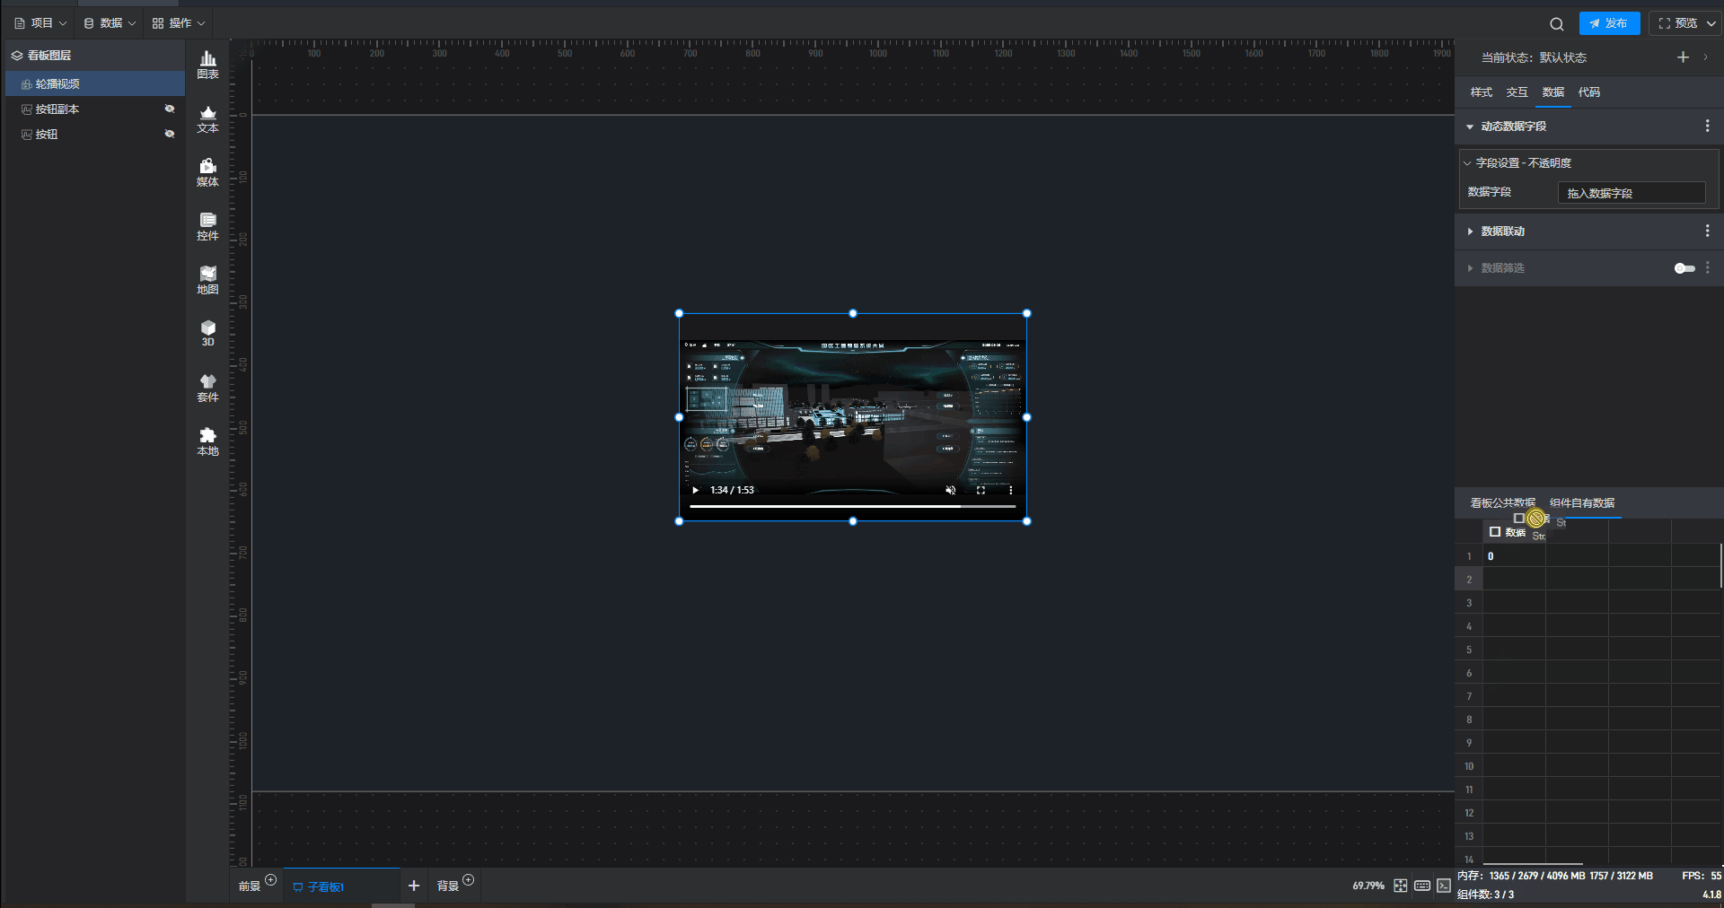Open the 图表 (chart) component panel
The width and height of the screenshot is (1724, 908).
point(207,65)
